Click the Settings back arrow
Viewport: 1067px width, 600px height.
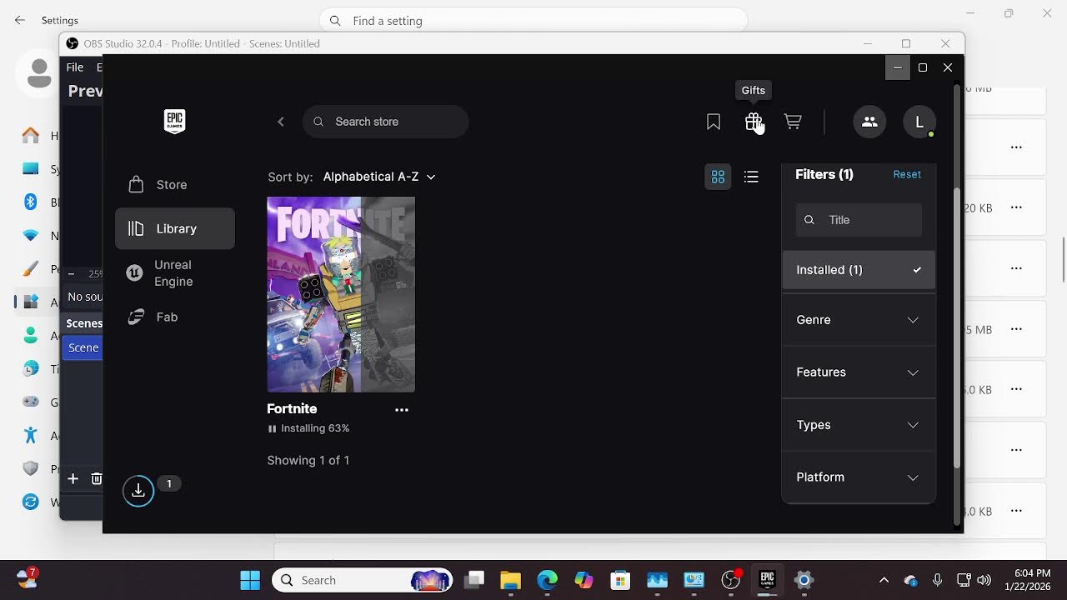[x=20, y=20]
